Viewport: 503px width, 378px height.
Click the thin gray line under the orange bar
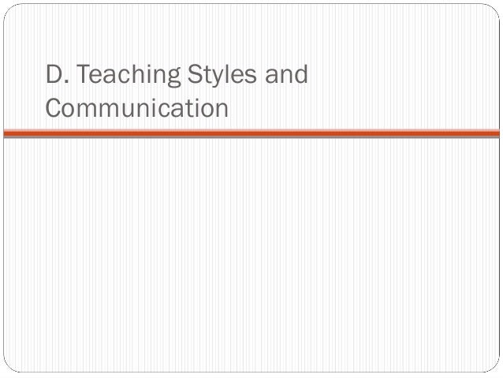coord(251,137)
